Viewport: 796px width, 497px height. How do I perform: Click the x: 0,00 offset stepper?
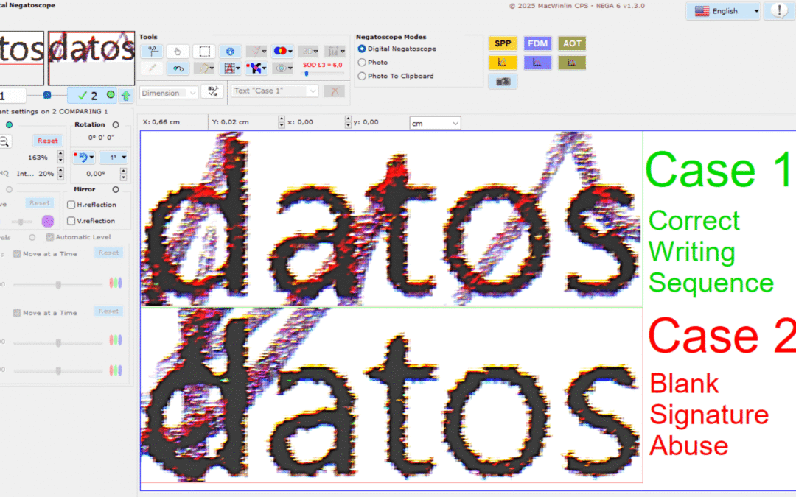[282, 121]
